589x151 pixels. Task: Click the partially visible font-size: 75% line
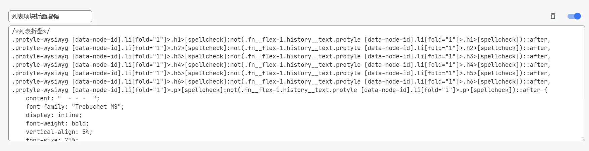(x=52, y=139)
